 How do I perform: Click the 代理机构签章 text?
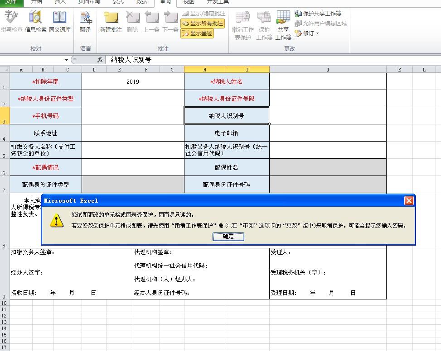coord(153,252)
